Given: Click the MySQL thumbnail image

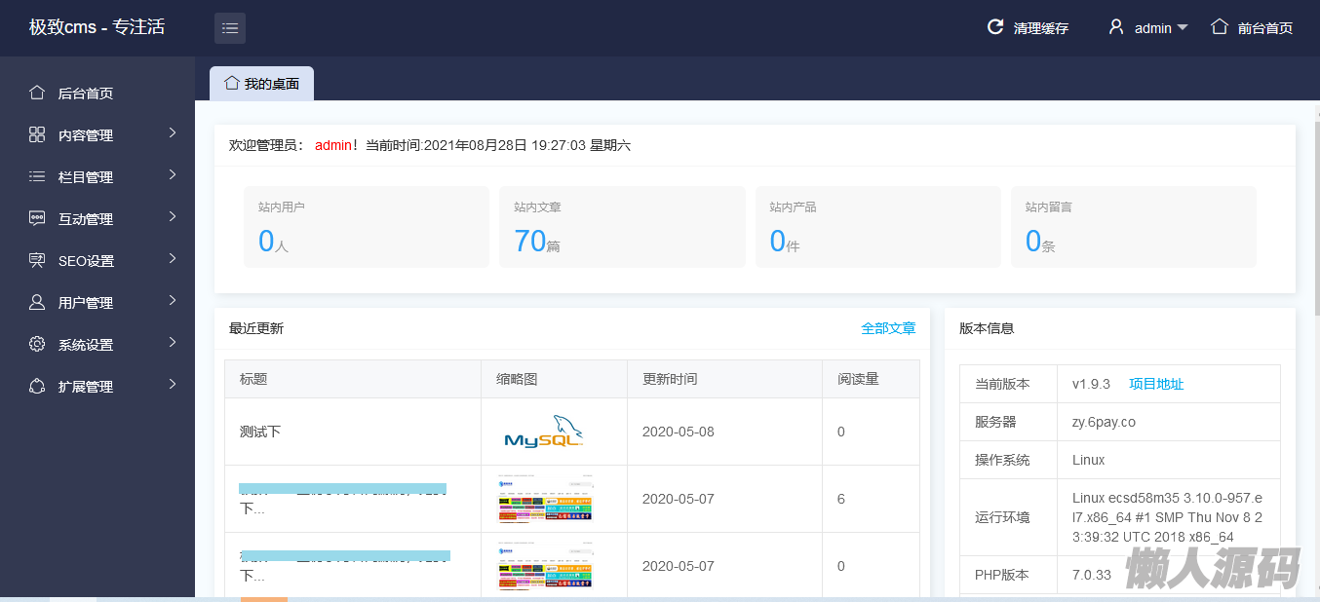Looking at the screenshot, I should point(544,432).
